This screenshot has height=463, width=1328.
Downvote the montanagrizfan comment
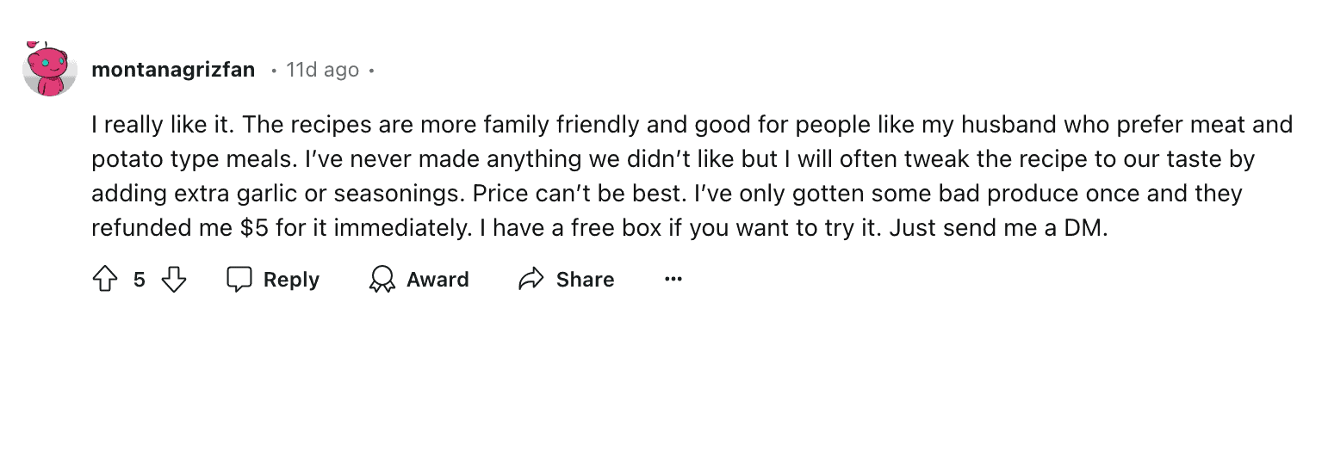(x=174, y=279)
